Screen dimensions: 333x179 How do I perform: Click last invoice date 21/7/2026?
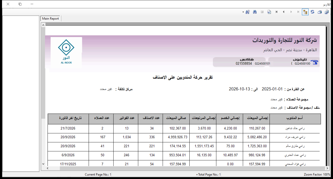[x=68, y=128]
